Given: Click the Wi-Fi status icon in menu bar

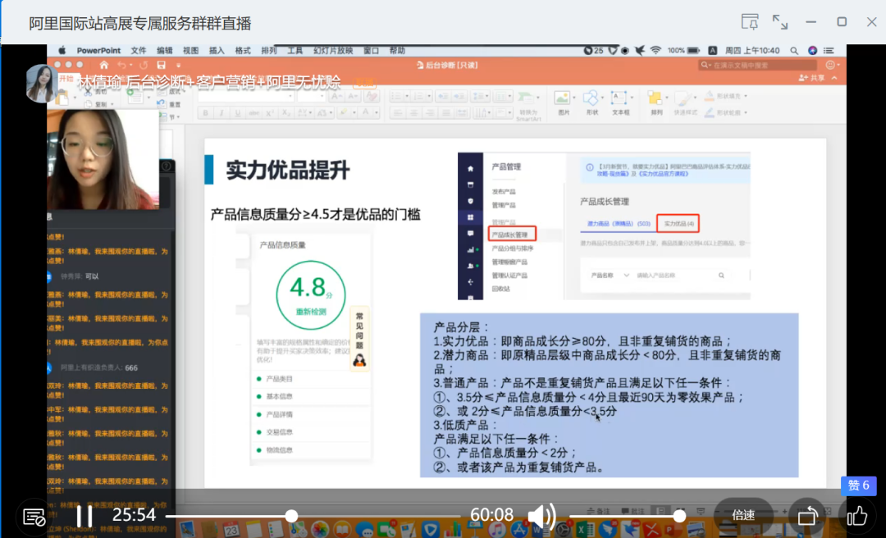Looking at the screenshot, I should click(655, 51).
